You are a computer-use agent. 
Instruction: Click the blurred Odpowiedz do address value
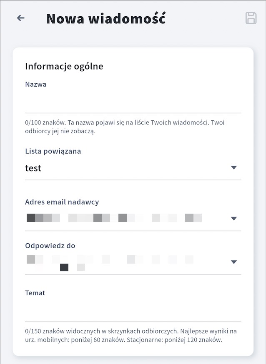click(x=110, y=263)
